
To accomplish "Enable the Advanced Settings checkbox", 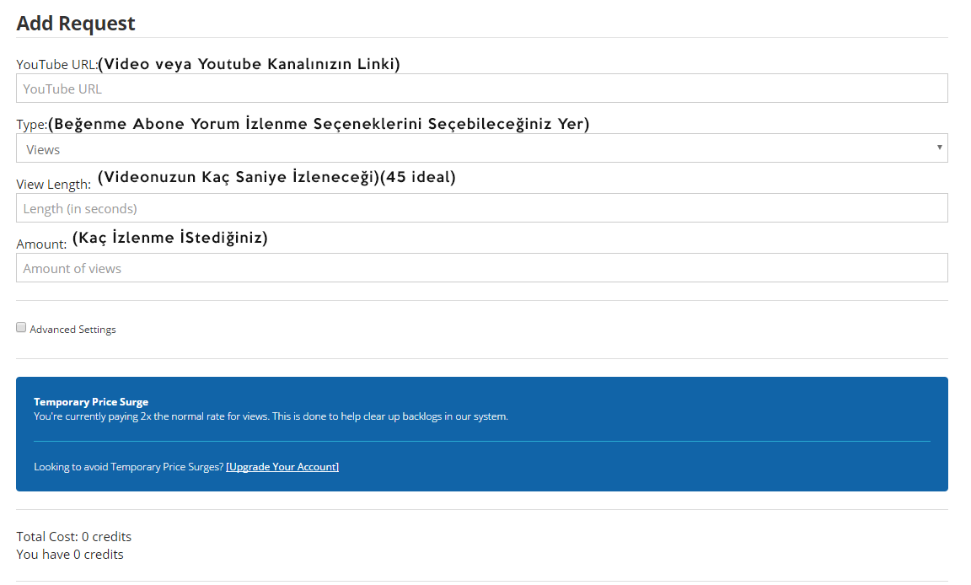I will (x=21, y=327).
